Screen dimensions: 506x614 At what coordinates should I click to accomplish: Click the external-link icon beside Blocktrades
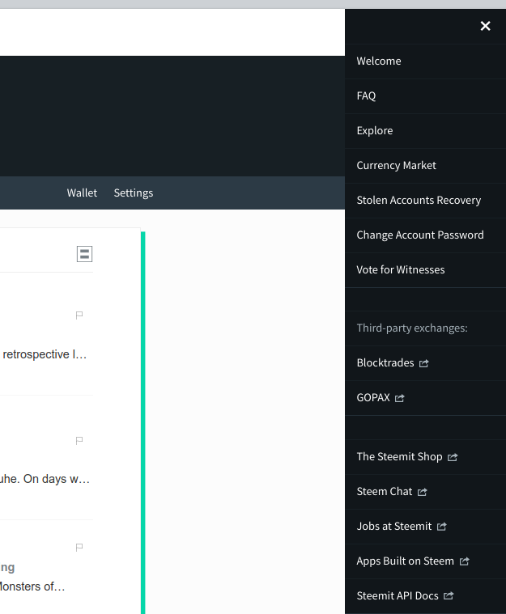tap(423, 364)
